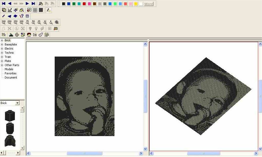The height and width of the screenshot is (157, 262).
Task: Select the round 1x1 brick preview
Action: point(10,128)
